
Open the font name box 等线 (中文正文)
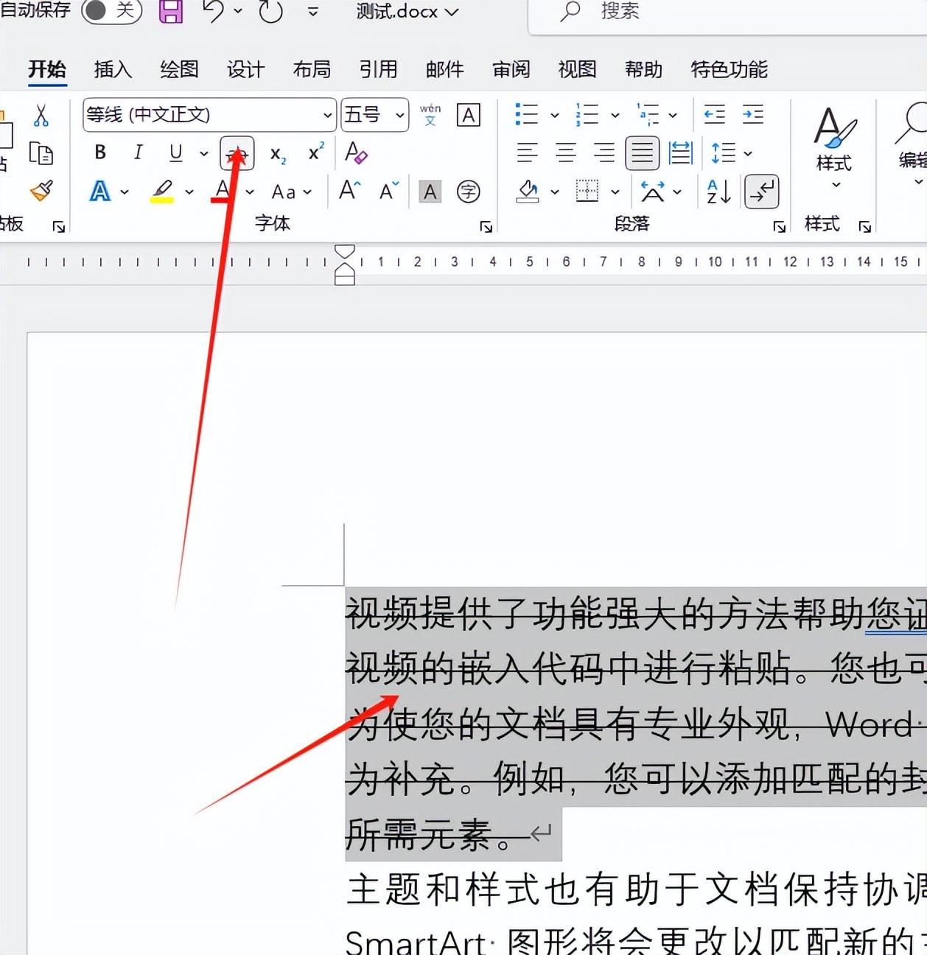[x=210, y=115]
